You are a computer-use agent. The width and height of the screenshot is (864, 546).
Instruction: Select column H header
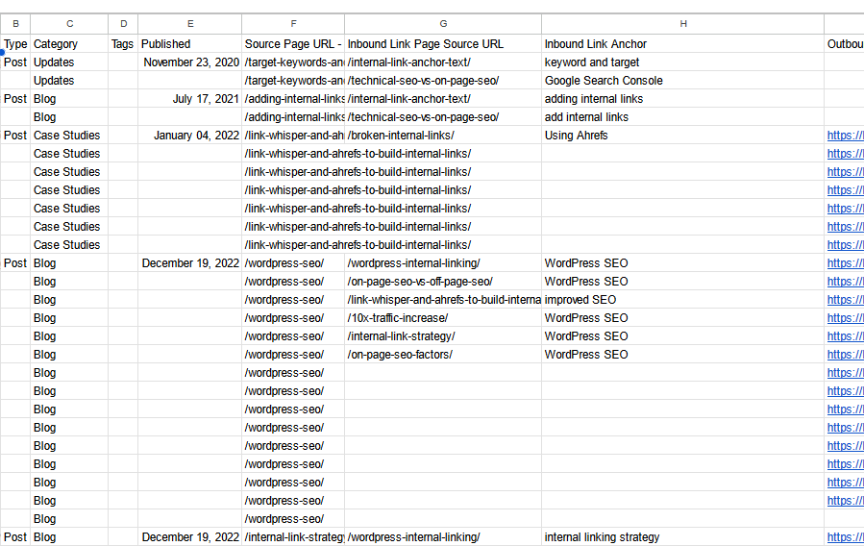click(x=682, y=24)
